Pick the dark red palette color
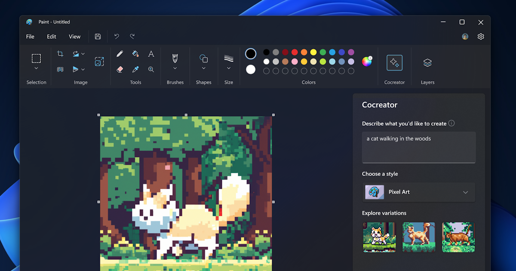Screen dimensions: 516x271 (x=285, y=52)
